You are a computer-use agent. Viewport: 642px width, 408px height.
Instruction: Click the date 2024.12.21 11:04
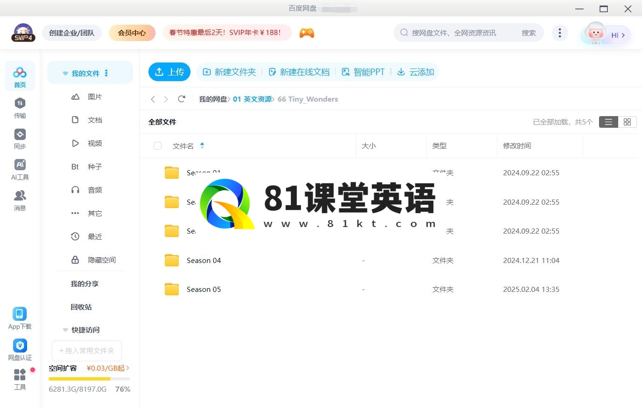[531, 260]
